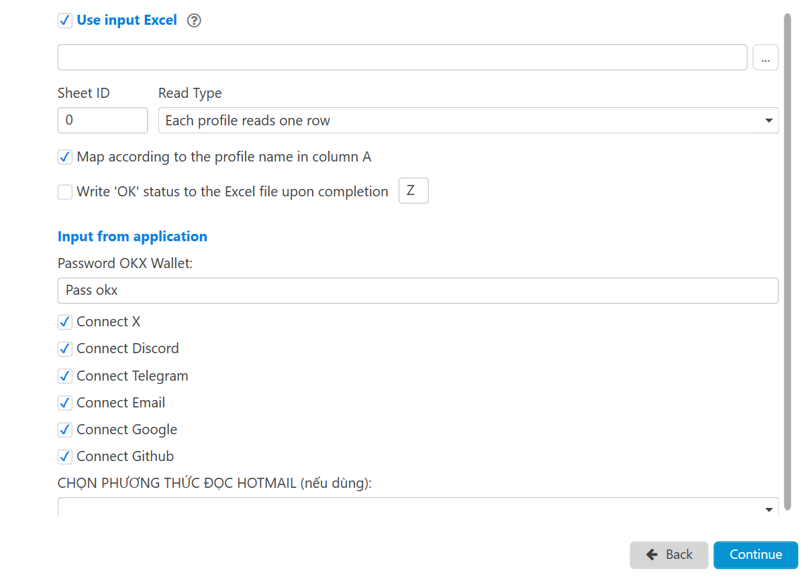Click the Excel file path input field
Image resolution: width=808 pixels, height=585 pixels.
(402, 58)
